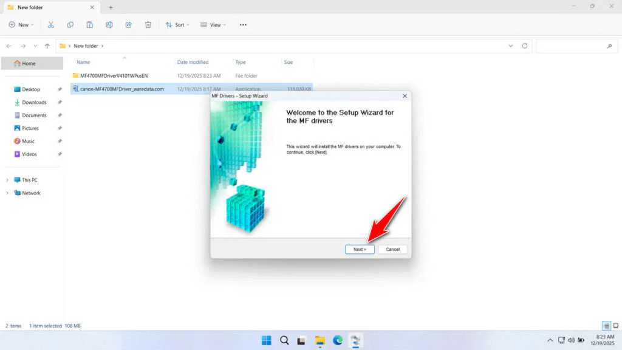The width and height of the screenshot is (622, 350).
Task: Open the New item dropdown
Action: tap(21, 25)
